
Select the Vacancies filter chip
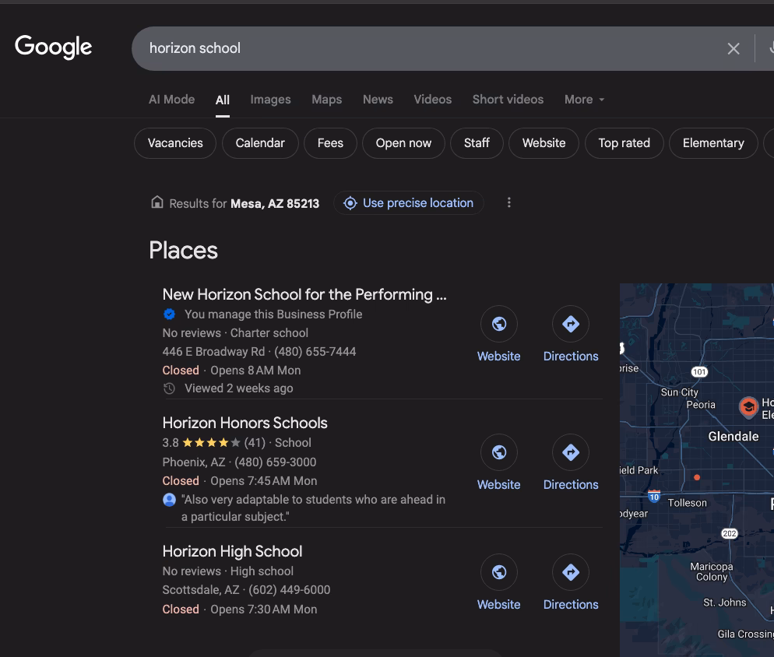(x=174, y=143)
